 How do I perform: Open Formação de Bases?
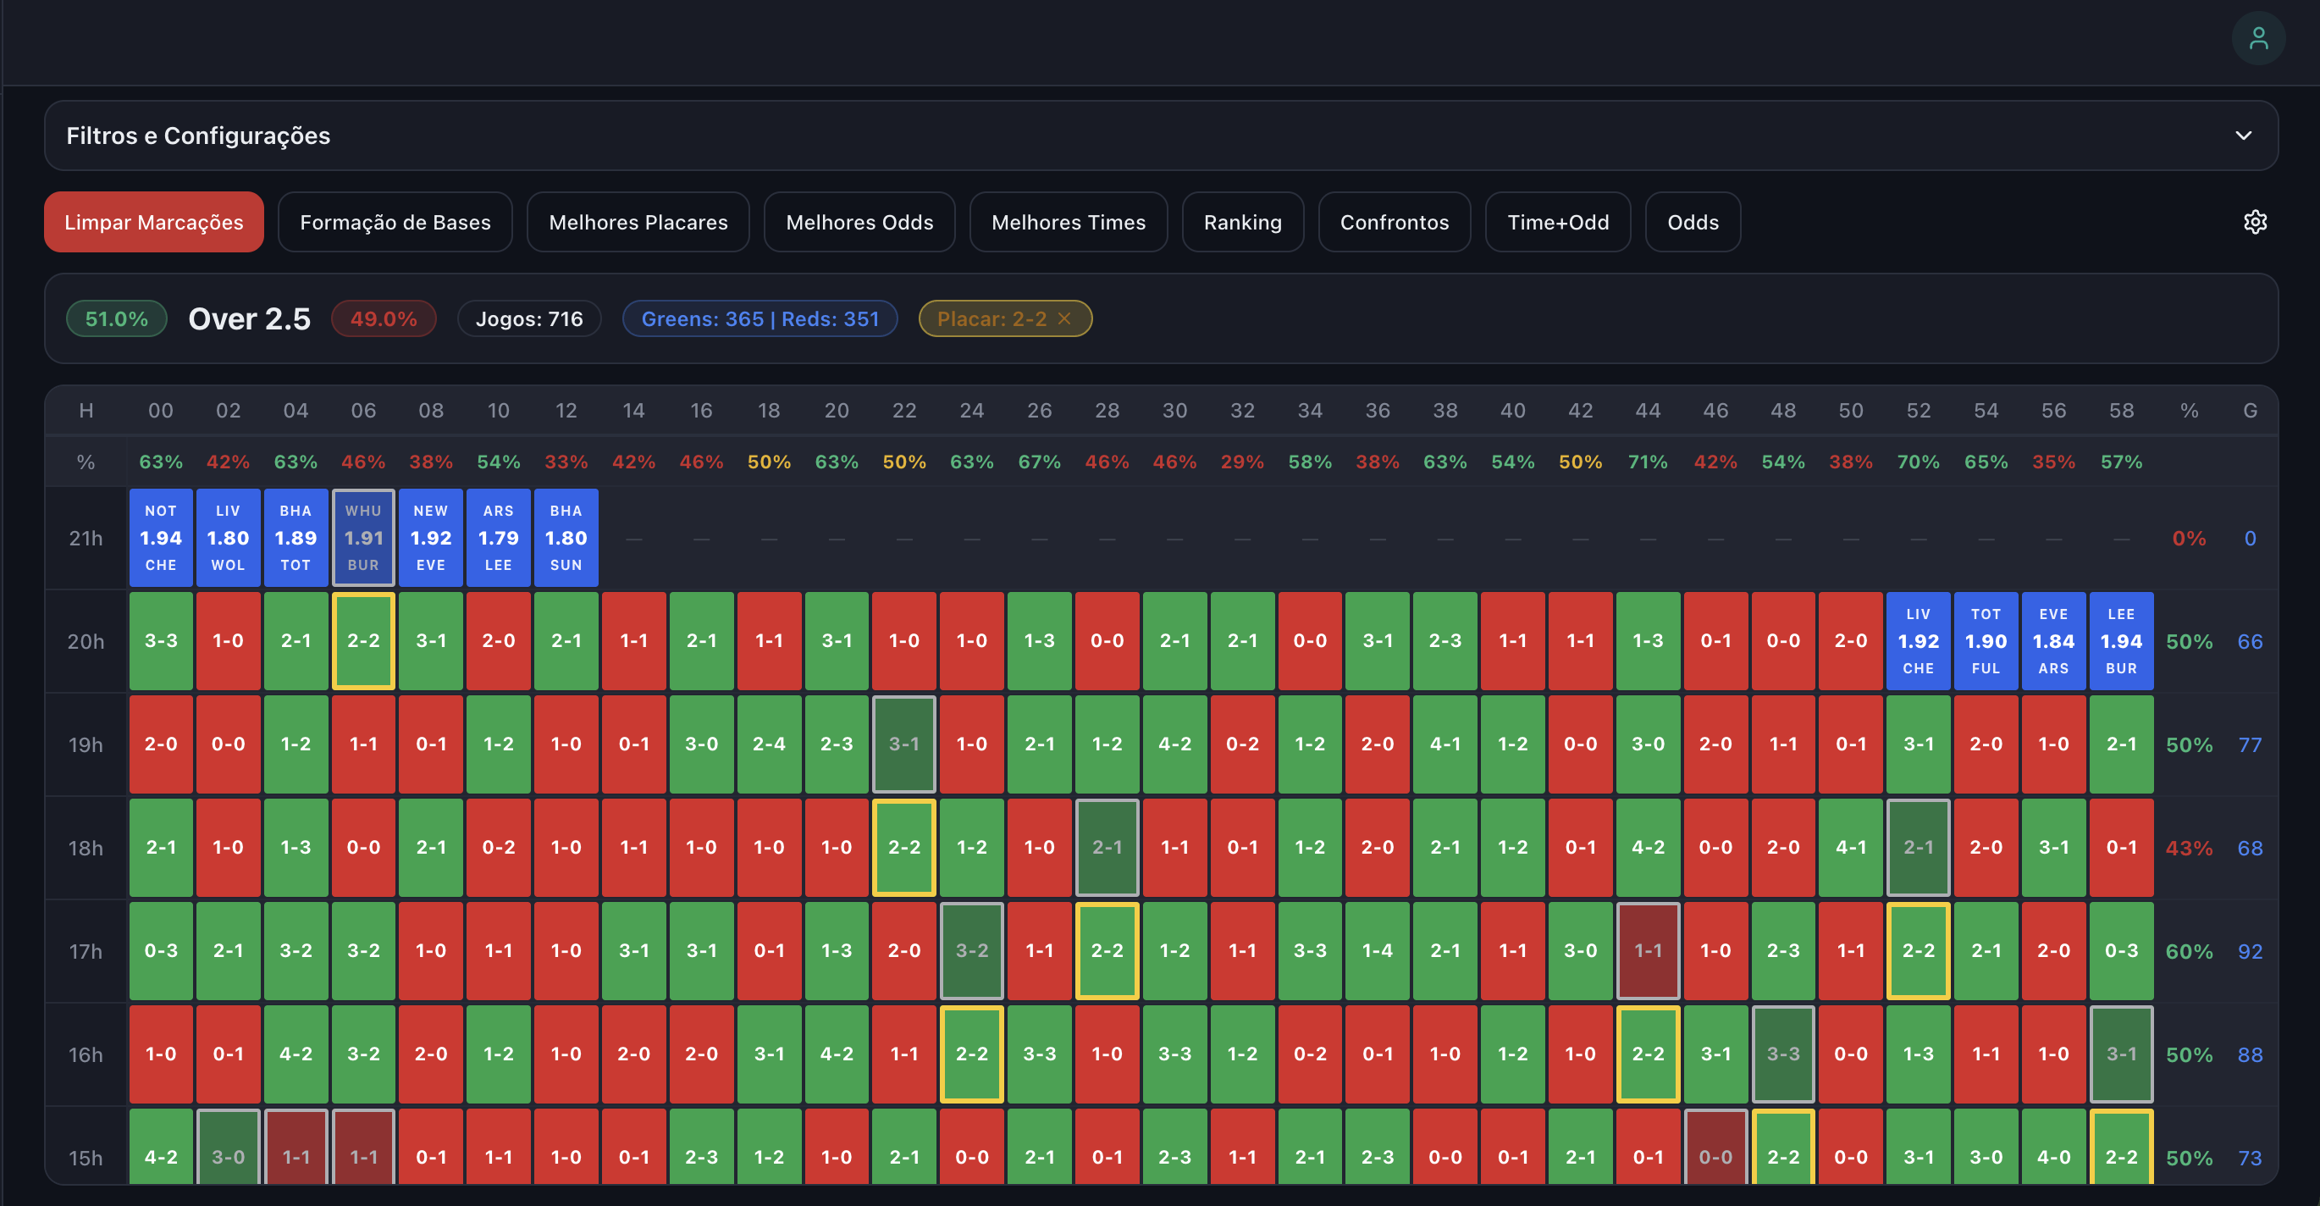395,222
